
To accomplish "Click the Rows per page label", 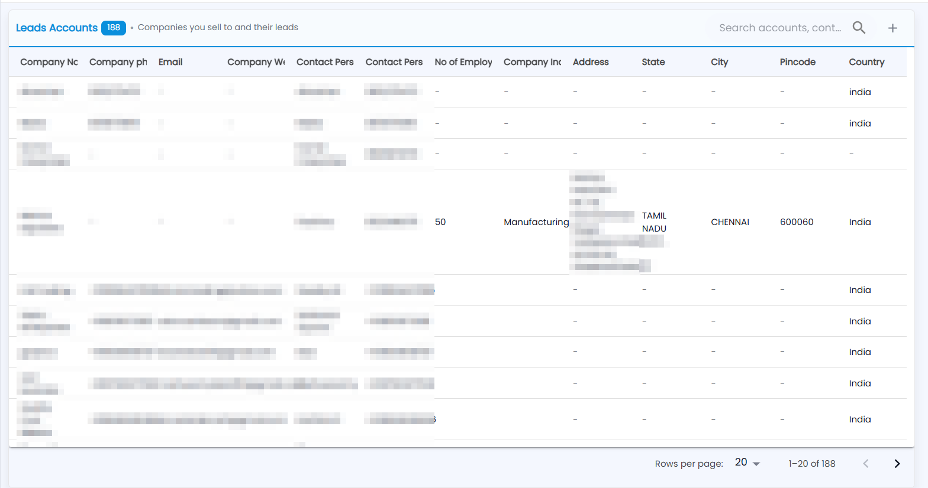I will click(689, 464).
